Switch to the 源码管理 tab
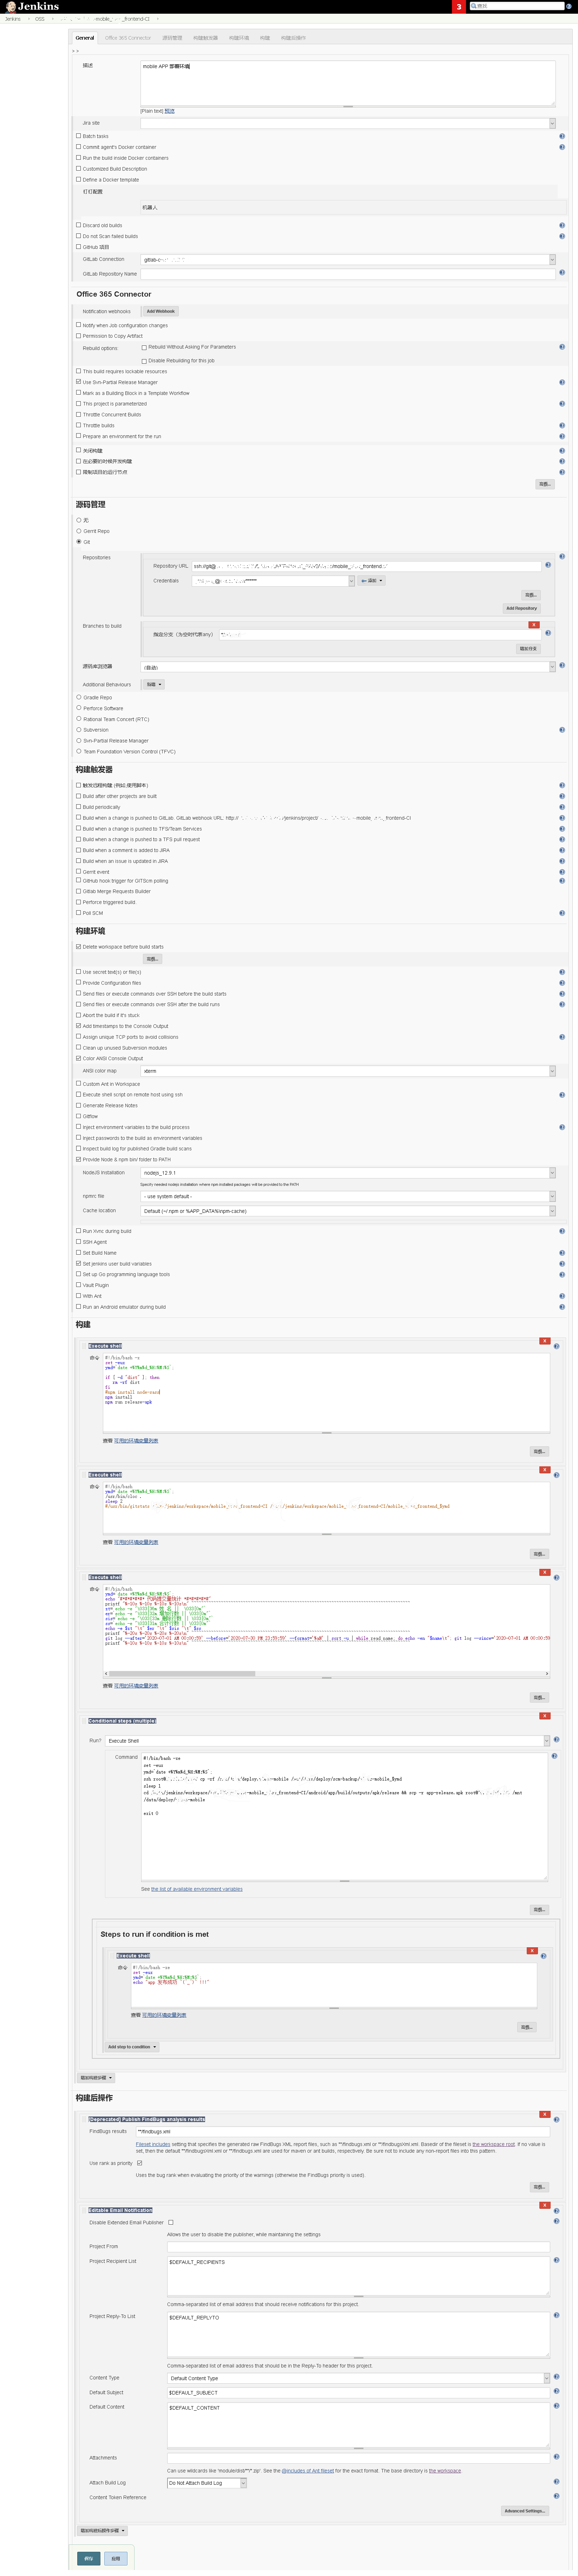This screenshot has height=2576, width=578. pos(172,38)
